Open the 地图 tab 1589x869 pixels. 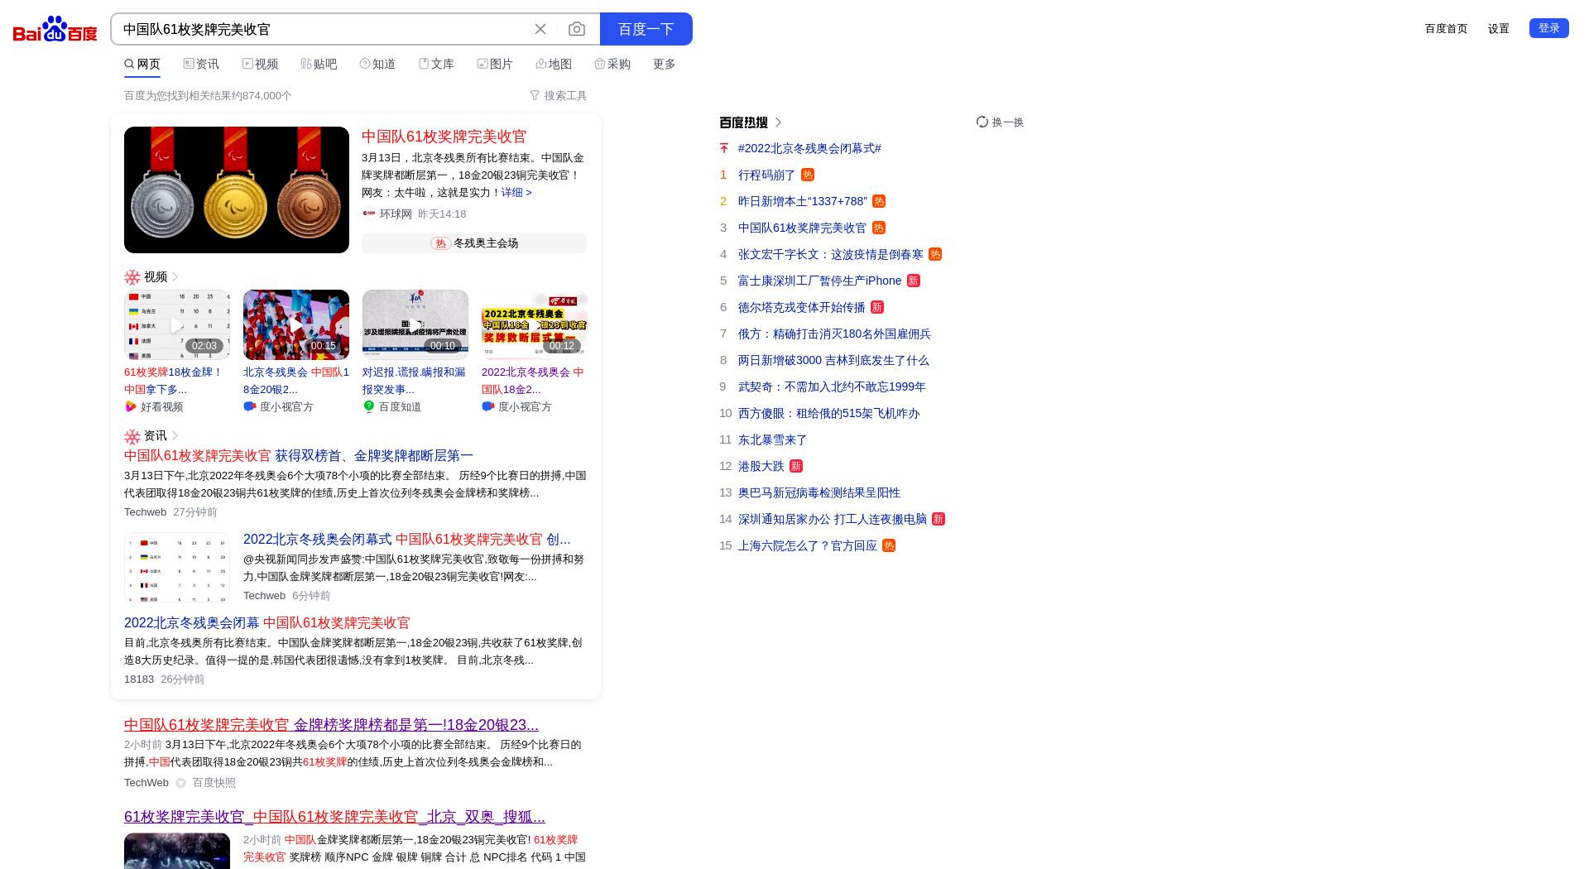554,64
